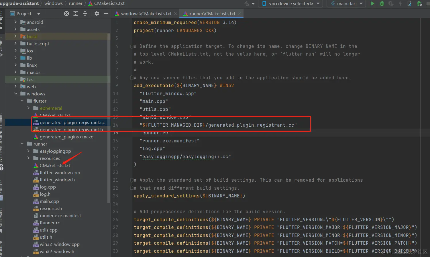Image resolution: width=430 pixels, height=257 pixels.
Task: Start debugging with the green bug icon
Action: (382, 3)
